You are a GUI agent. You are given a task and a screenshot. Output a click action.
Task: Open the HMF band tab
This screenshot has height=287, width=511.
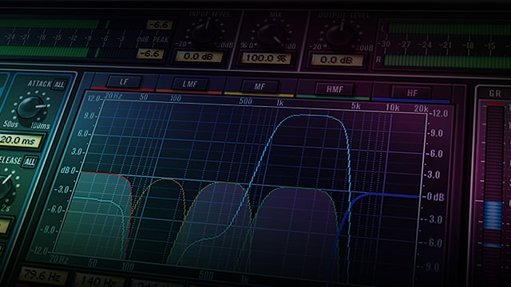(x=335, y=89)
